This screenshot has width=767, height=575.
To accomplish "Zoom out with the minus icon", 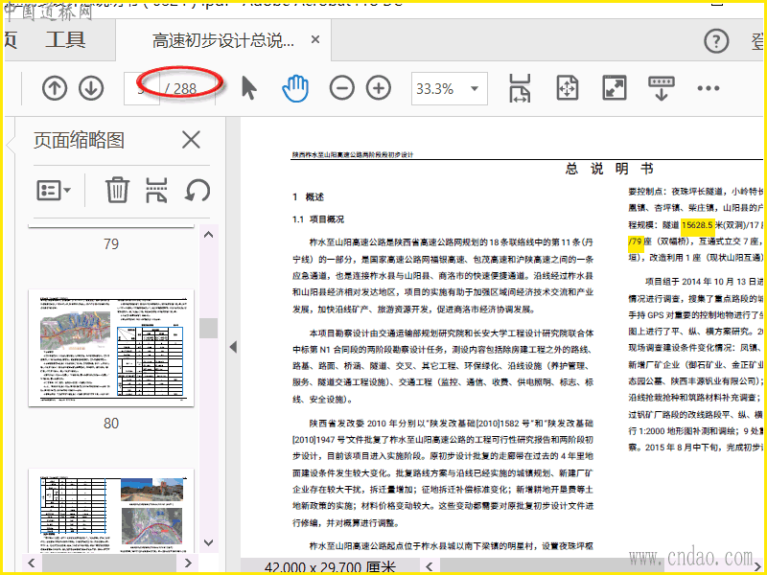I will (341, 88).
